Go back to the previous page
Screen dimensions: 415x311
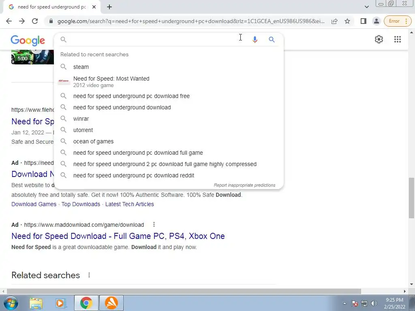[9, 21]
